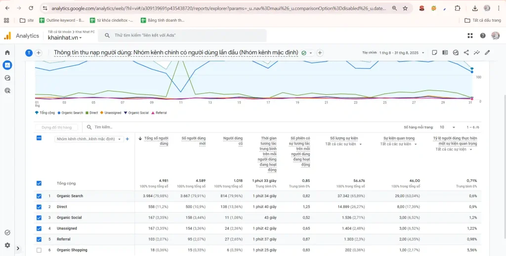Open the Home icon in Analytics sidebar
Image resolution: width=506 pixels, height=256 pixels.
7,52
